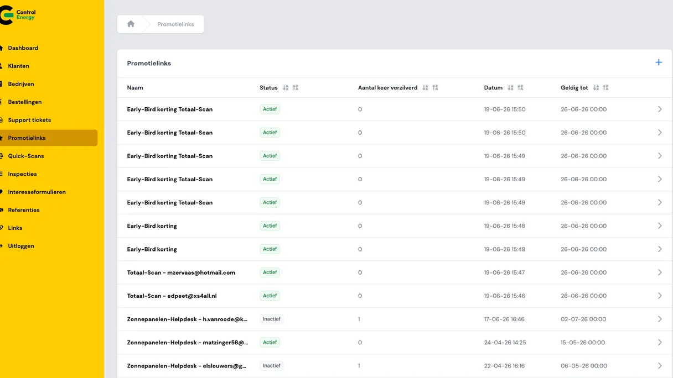Select the Promotielinks sidebar item
This screenshot has height=378, width=673.
tap(49, 138)
